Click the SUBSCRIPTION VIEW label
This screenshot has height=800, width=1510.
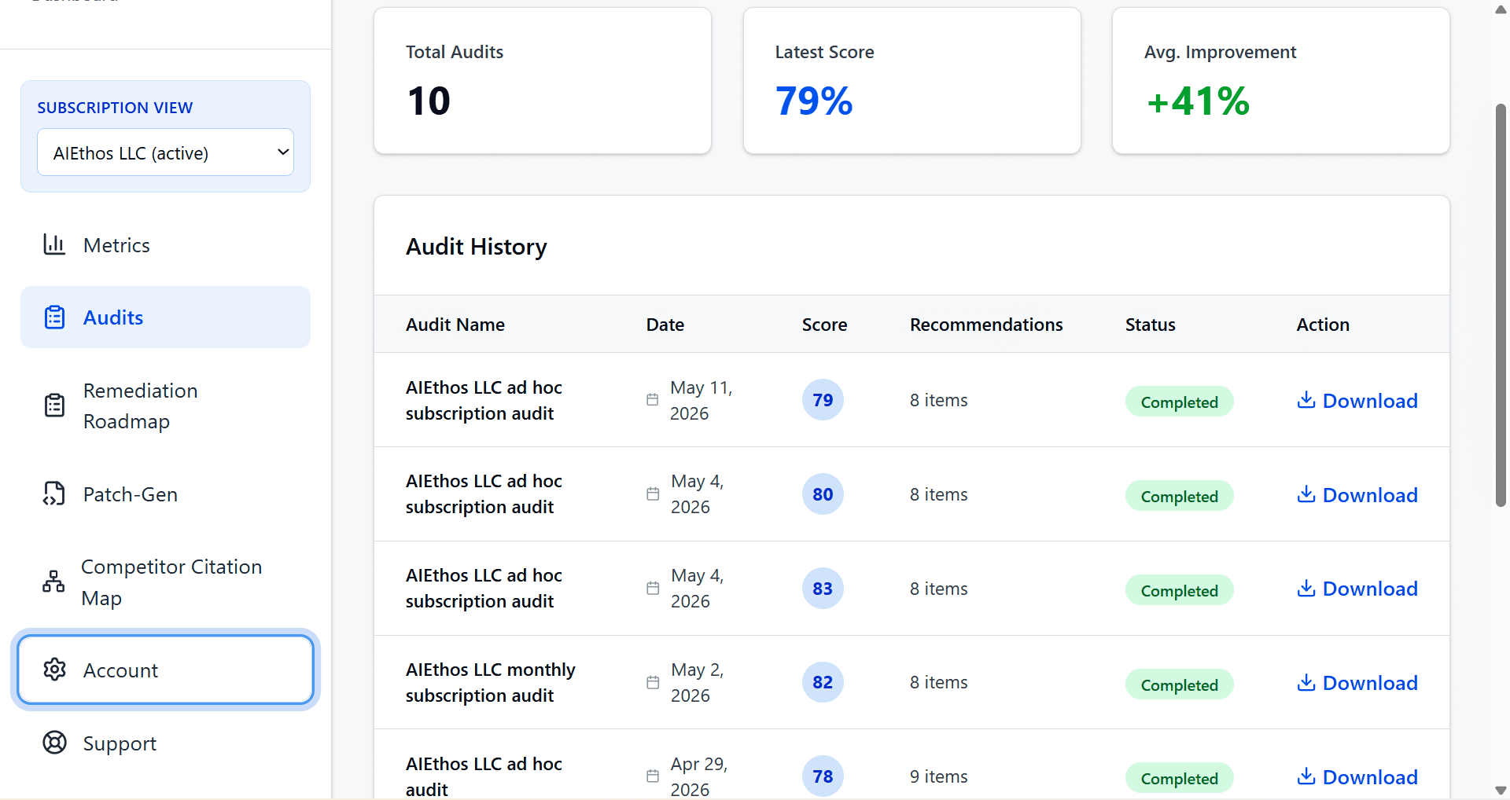coord(115,108)
